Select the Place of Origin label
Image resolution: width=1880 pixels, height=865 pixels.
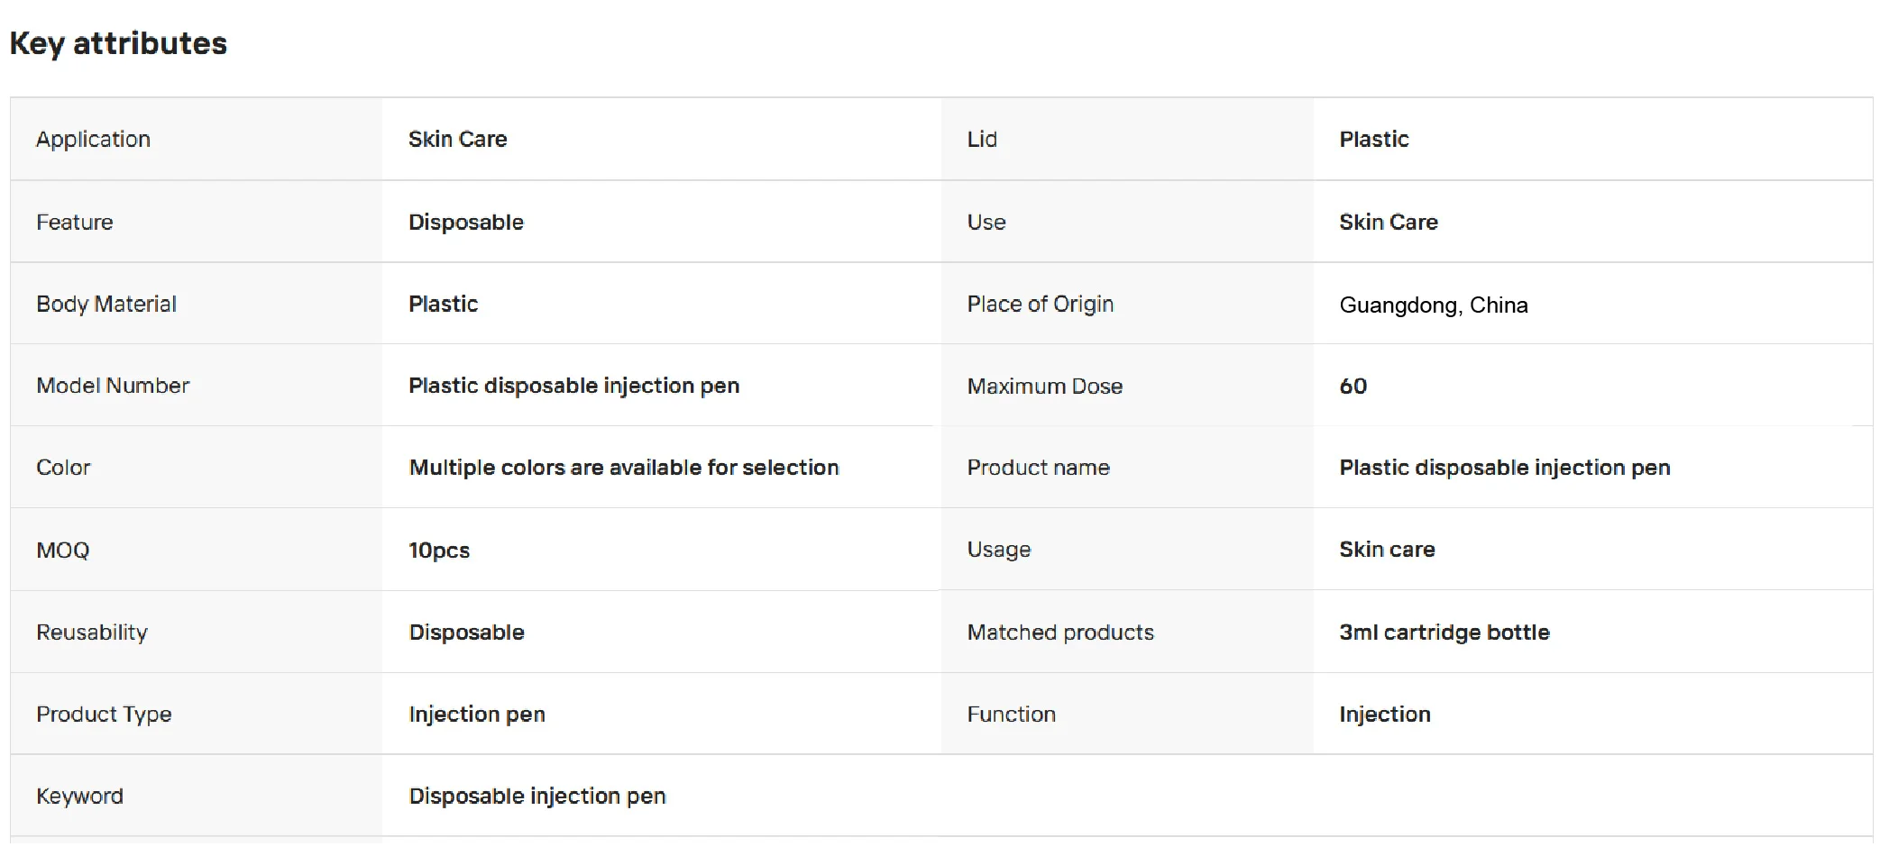click(x=1041, y=304)
